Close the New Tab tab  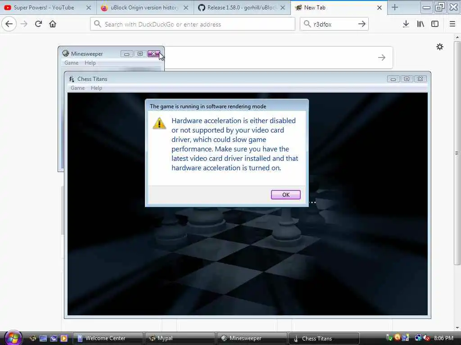click(x=379, y=8)
